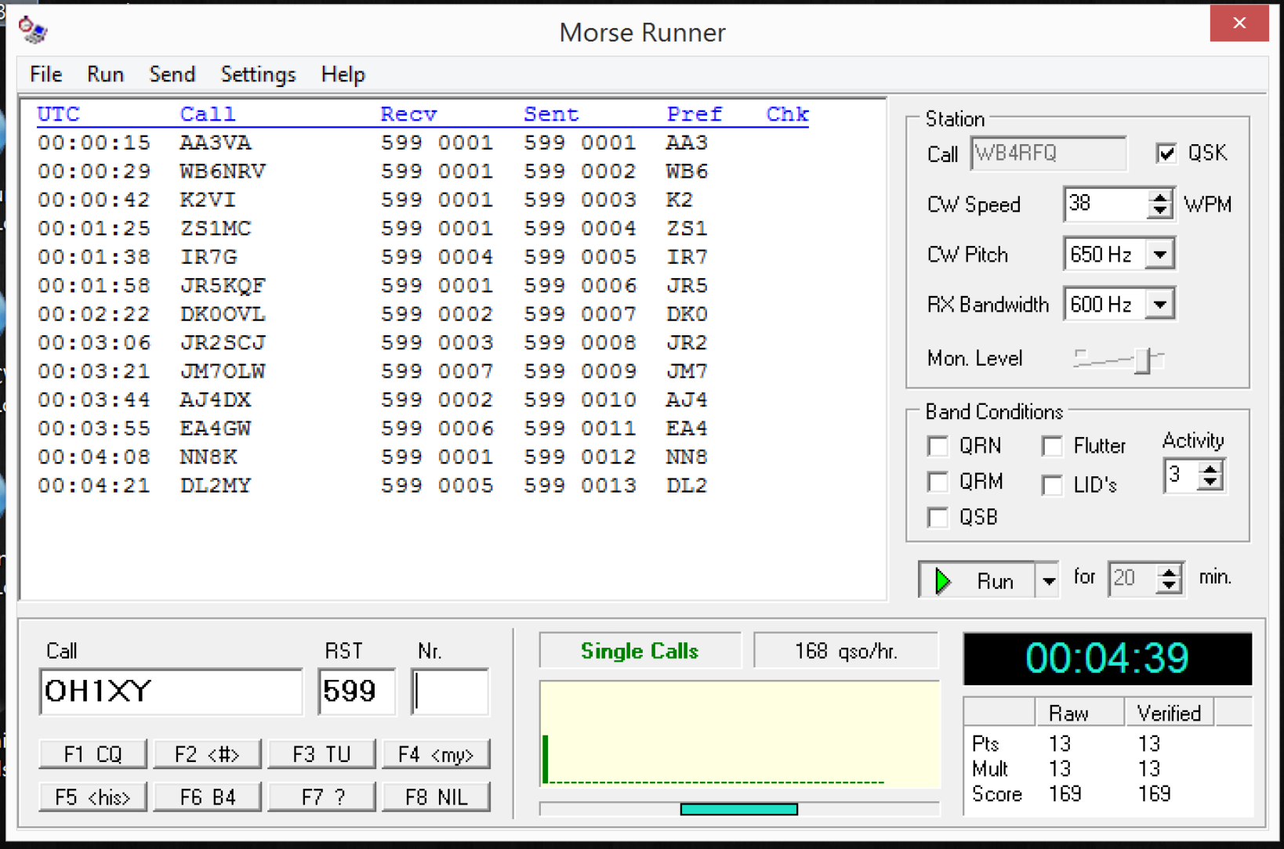Click the Morse Runner app icon in title bar
This screenshot has width=1284, height=849.
pyautogui.click(x=33, y=30)
